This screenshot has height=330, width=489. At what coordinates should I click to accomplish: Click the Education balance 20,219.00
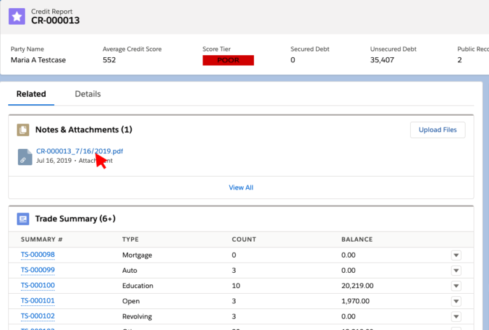tap(357, 285)
